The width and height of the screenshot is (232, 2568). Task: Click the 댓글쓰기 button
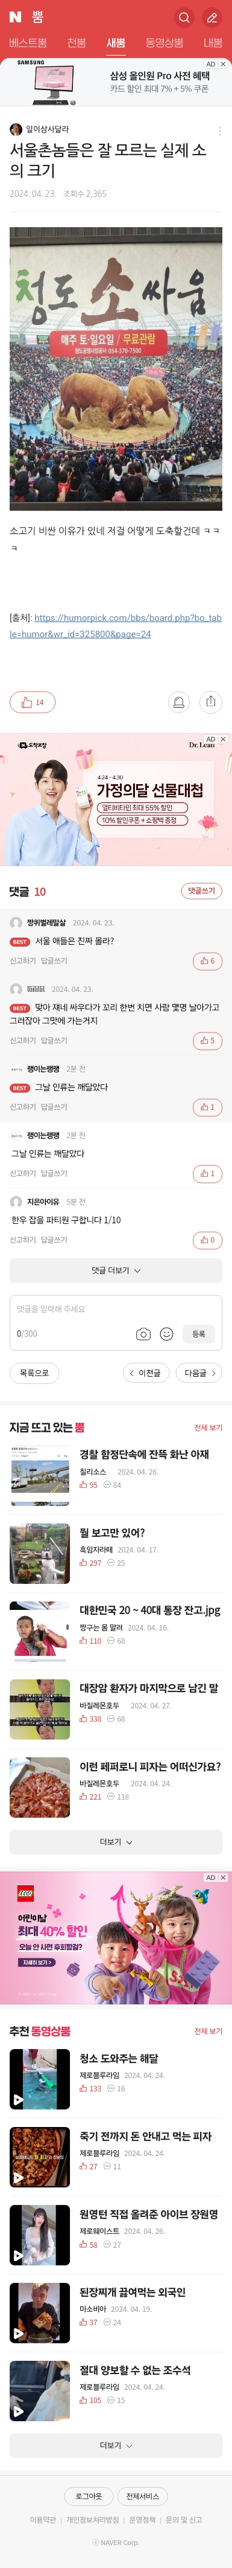202,890
